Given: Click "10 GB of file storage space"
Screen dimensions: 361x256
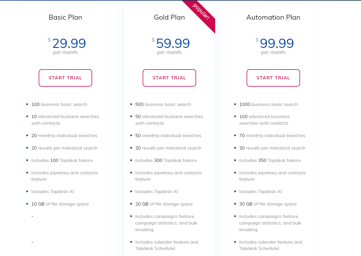Looking at the screenshot, I should (x=60, y=204).
